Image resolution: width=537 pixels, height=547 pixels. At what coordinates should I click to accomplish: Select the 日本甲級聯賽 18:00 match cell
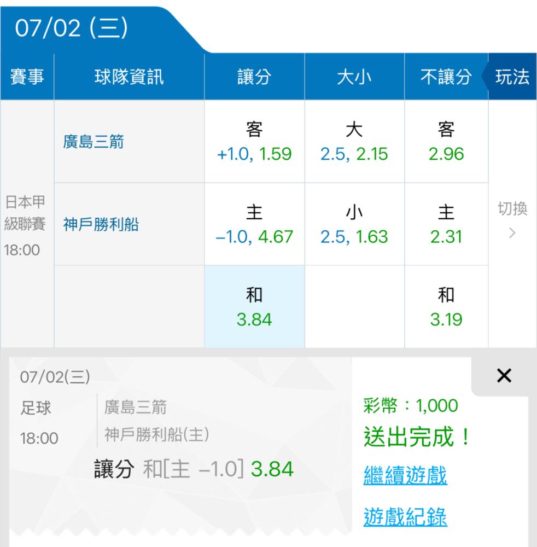(27, 224)
